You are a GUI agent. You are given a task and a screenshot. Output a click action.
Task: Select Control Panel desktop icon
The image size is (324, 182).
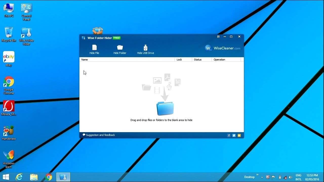26,12
